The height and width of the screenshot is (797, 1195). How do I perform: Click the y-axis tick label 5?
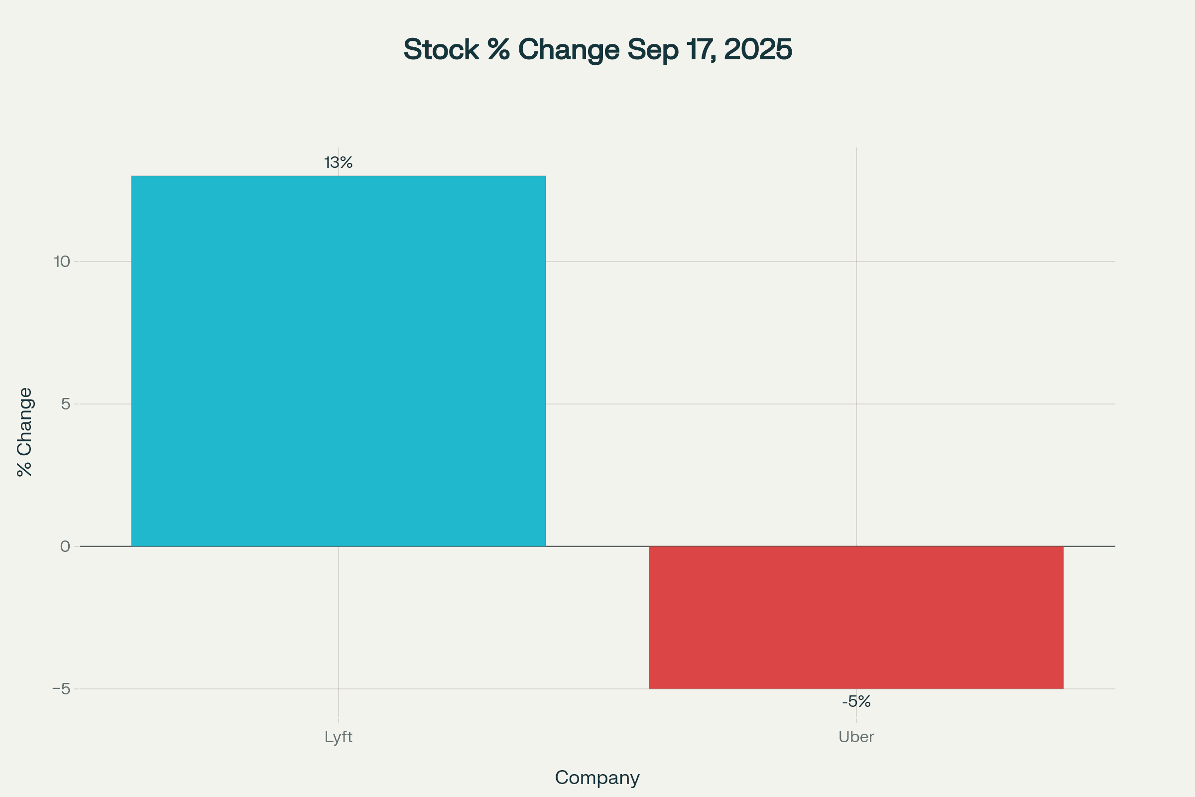pyautogui.click(x=66, y=404)
